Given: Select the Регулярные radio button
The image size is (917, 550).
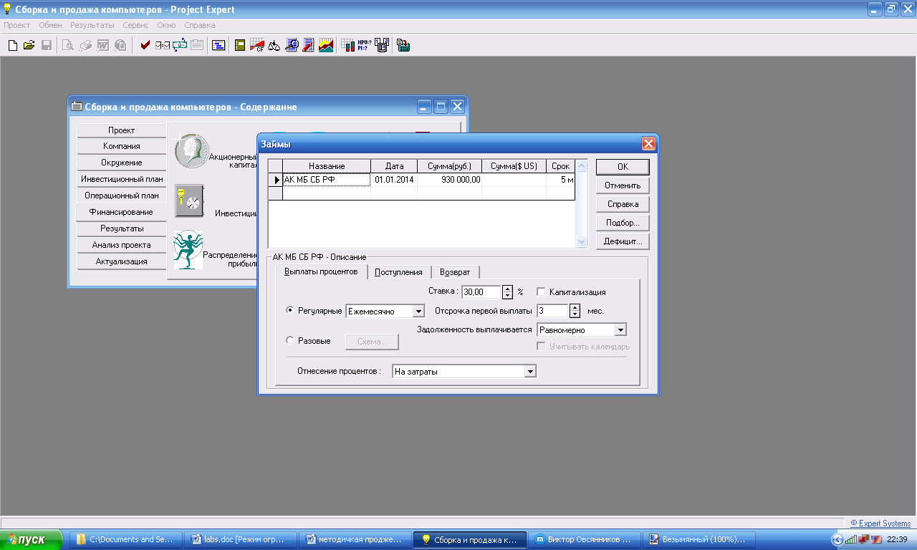Looking at the screenshot, I should 290,311.
